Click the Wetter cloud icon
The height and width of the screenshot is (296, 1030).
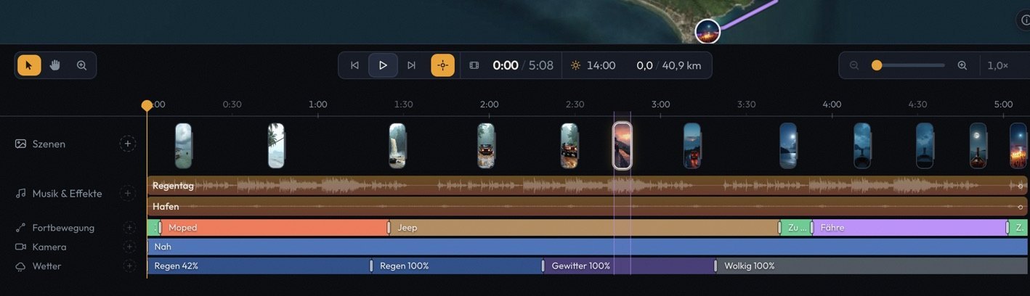click(20, 266)
